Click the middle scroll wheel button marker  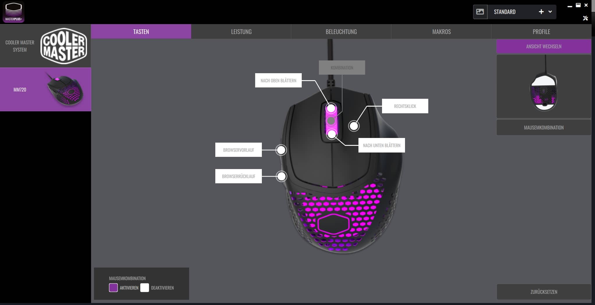[x=331, y=121]
